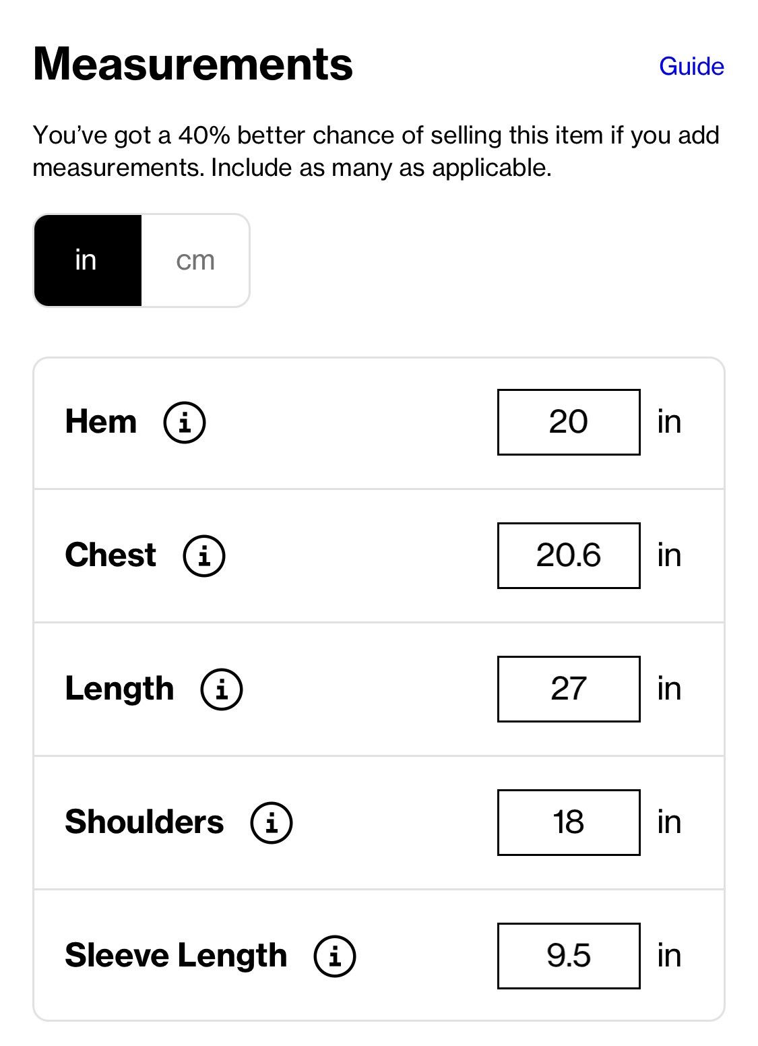758x1046 pixels.
Task: Tap the Sleeve Length row label
Action: pyautogui.click(x=177, y=956)
